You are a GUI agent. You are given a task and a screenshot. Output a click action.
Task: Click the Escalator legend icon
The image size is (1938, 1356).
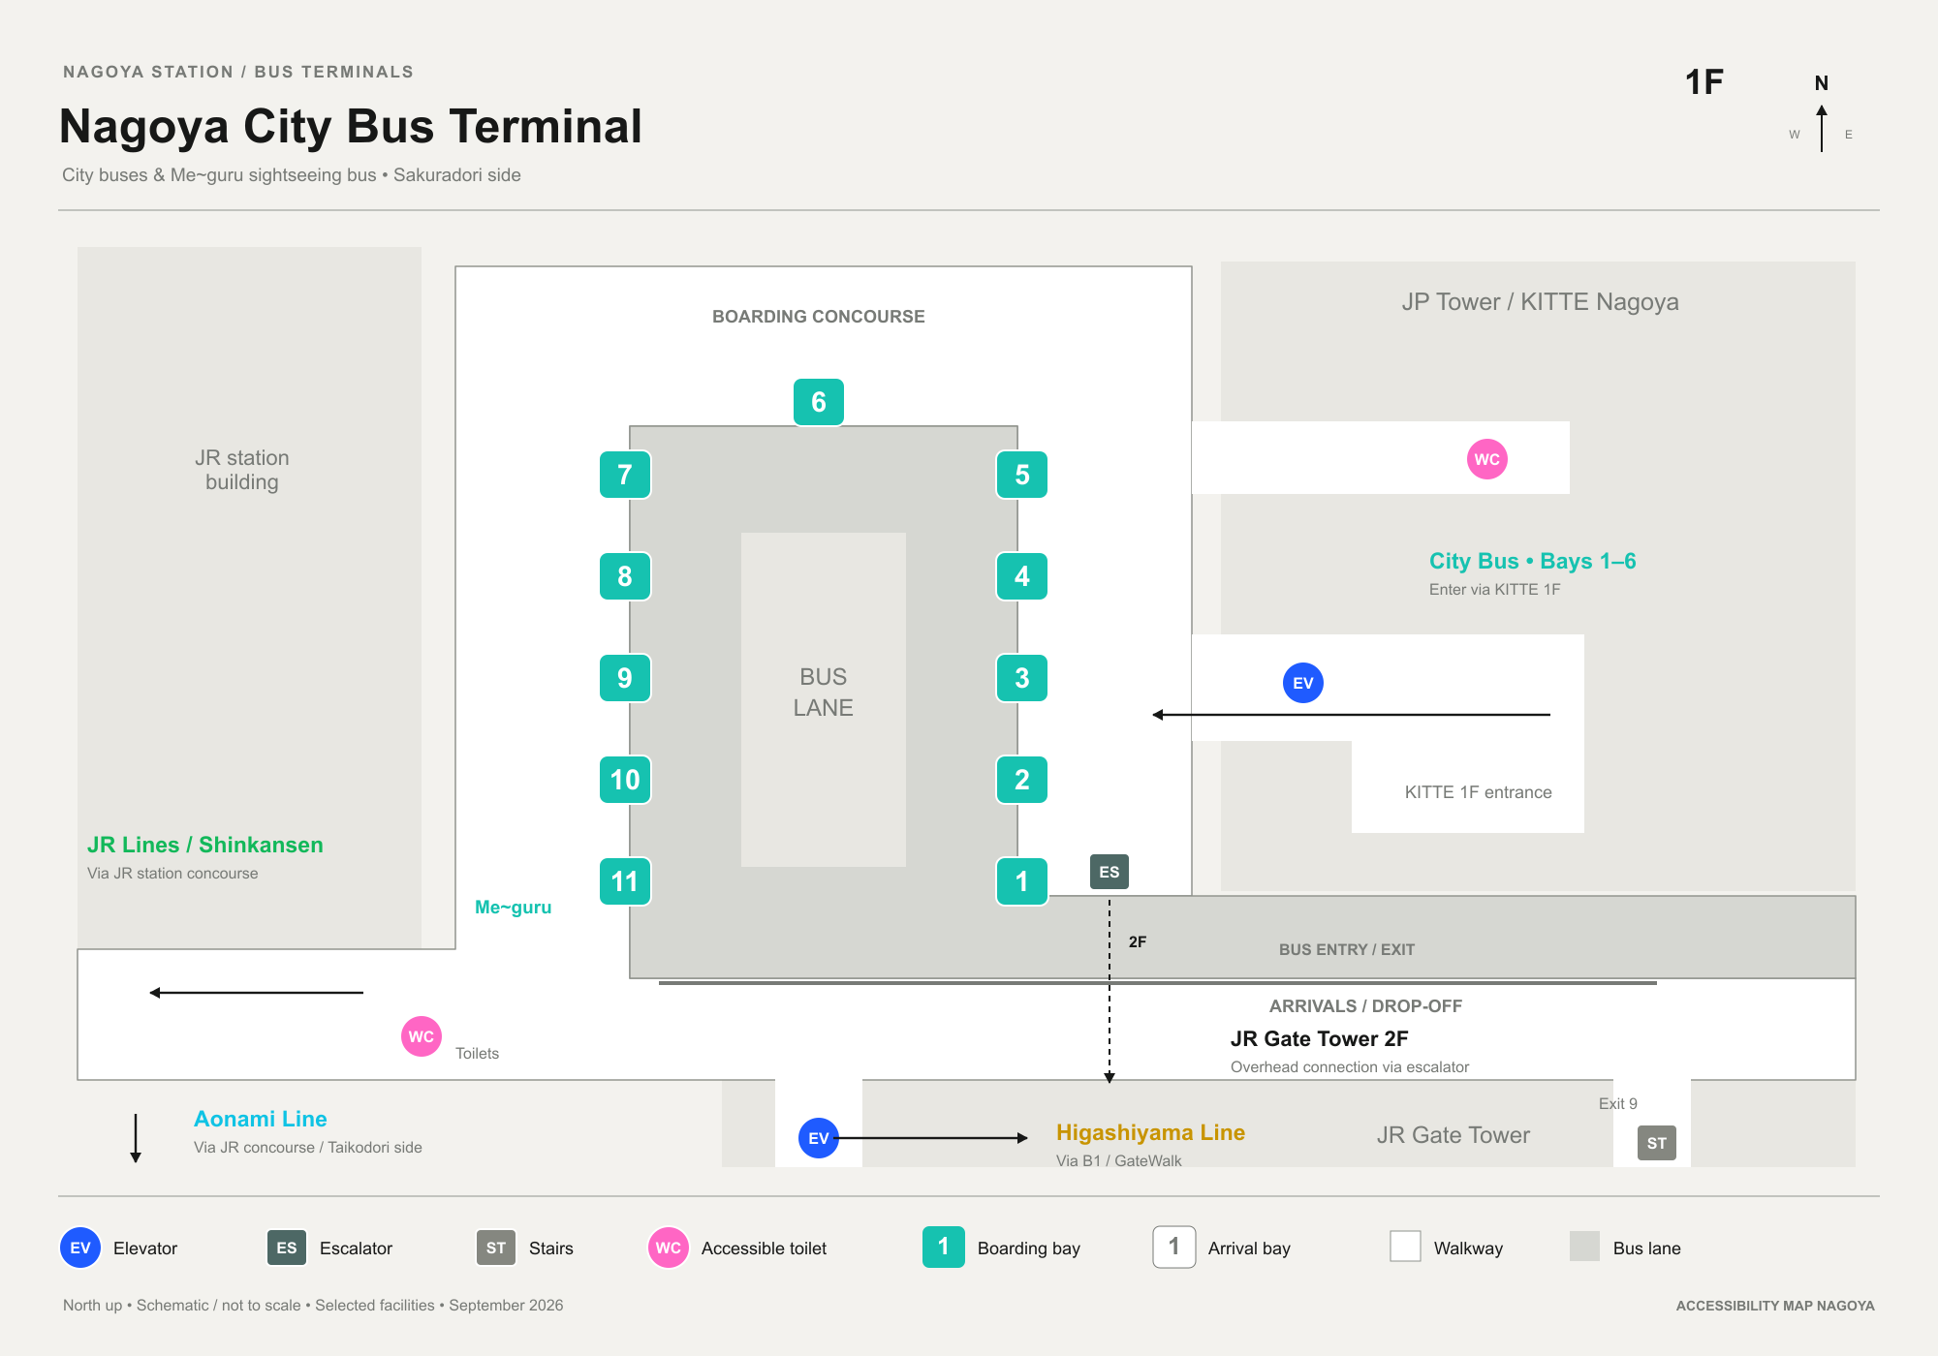[287, 1248]
